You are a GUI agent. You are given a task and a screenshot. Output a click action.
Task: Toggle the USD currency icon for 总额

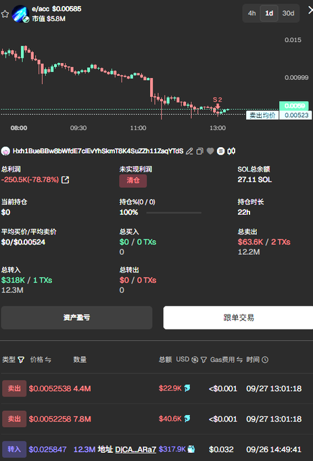(x=195, y=359)
